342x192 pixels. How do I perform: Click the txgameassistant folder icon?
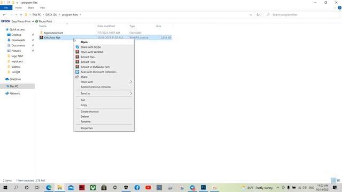click(x=42, y=33)
